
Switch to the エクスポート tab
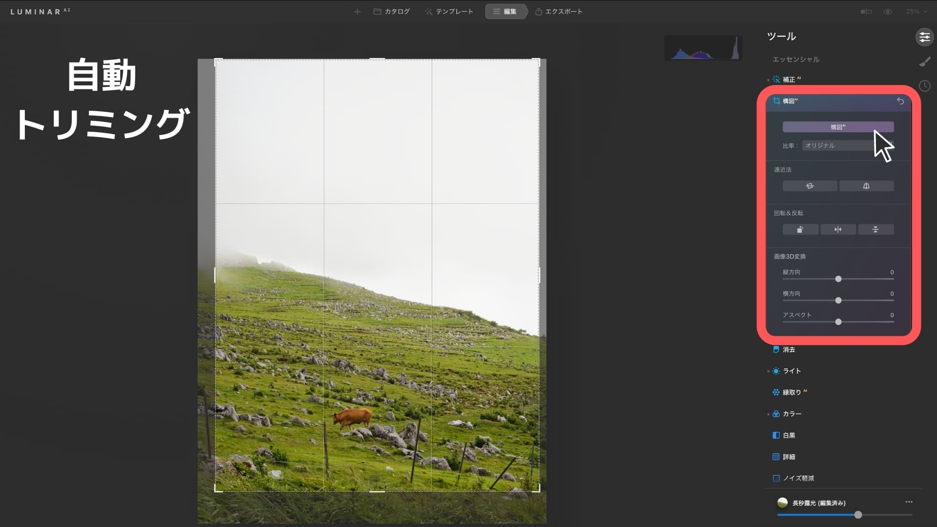(x=559, y=12)
